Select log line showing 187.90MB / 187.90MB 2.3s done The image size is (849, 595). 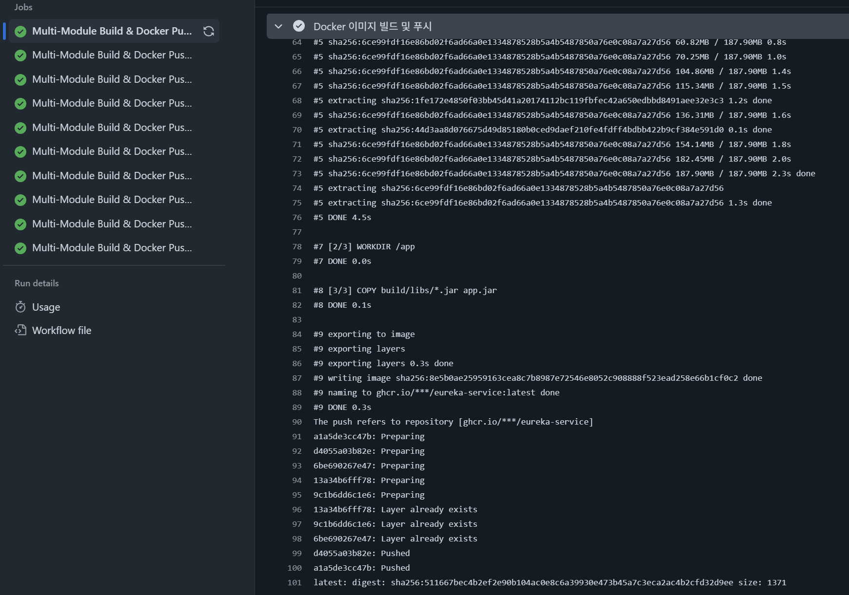(x=564, y=174)
